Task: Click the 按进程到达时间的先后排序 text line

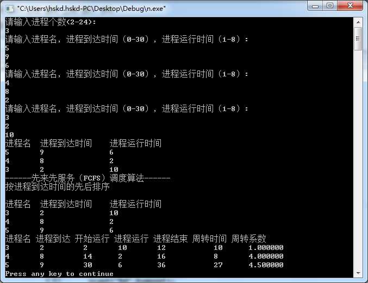Action: (58, 187)
